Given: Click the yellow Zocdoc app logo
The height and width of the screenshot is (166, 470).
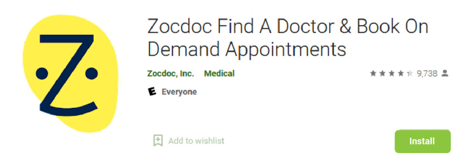Looking at the screenshot, I should [70, 74].
